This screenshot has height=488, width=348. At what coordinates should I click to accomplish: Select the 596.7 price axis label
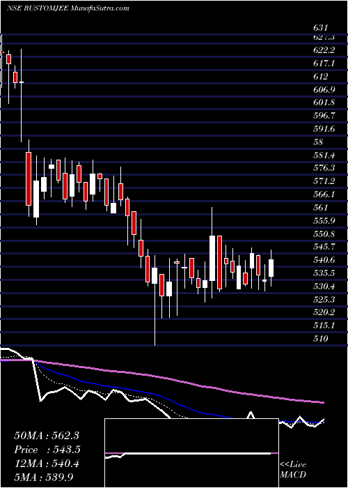(x=324, y=116)
